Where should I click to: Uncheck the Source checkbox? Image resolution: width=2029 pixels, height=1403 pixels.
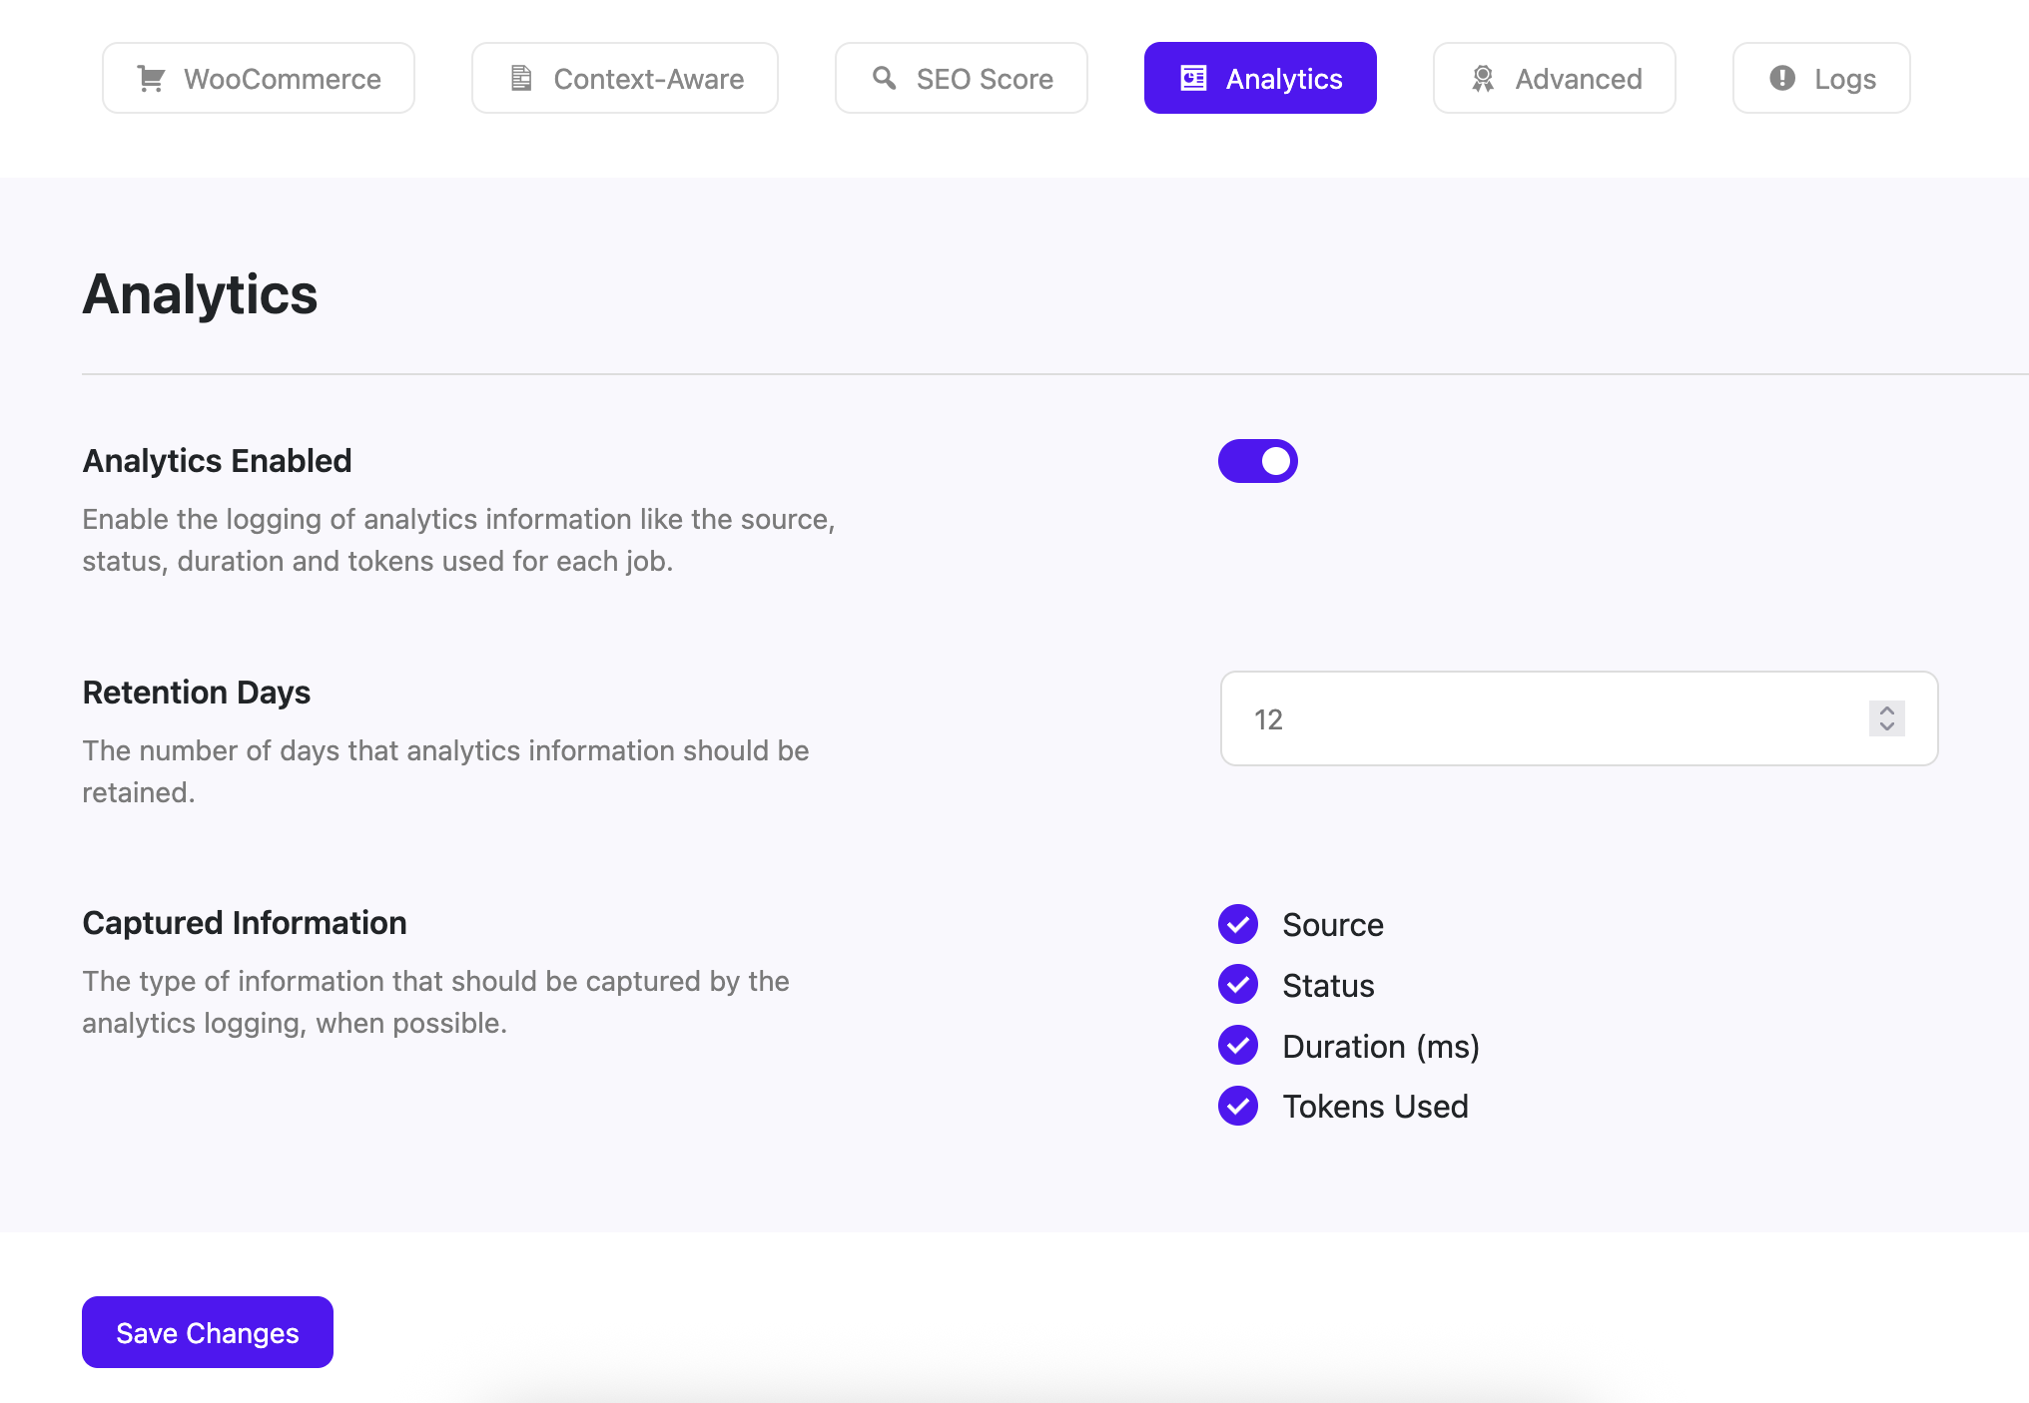click(x=1238, y=924)
